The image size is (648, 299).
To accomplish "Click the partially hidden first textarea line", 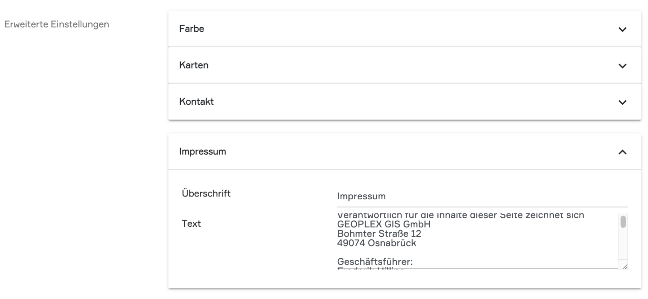I will point(460,216).
